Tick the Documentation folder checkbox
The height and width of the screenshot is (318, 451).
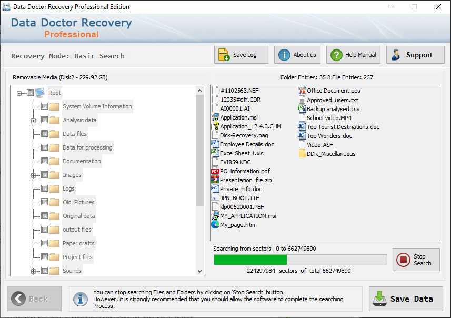[x=44, y=161]
